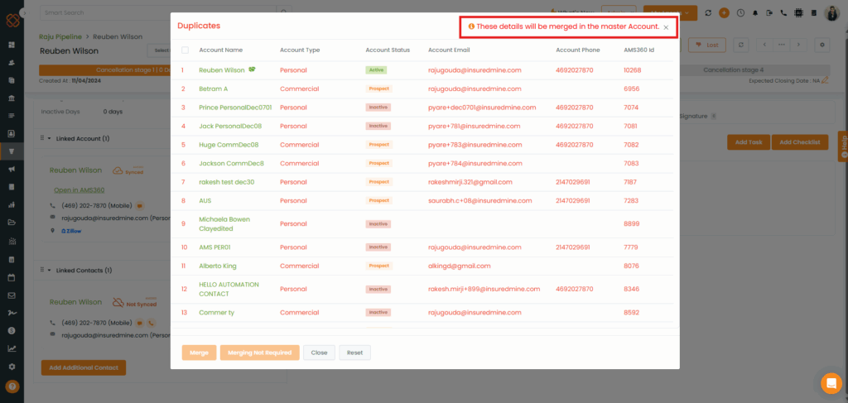Open the clock history icon
The width and height of the screenshot is (848, 403).
coord(740,13)
